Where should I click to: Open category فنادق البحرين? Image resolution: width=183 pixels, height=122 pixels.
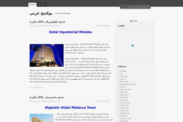[x=124, y=110]
